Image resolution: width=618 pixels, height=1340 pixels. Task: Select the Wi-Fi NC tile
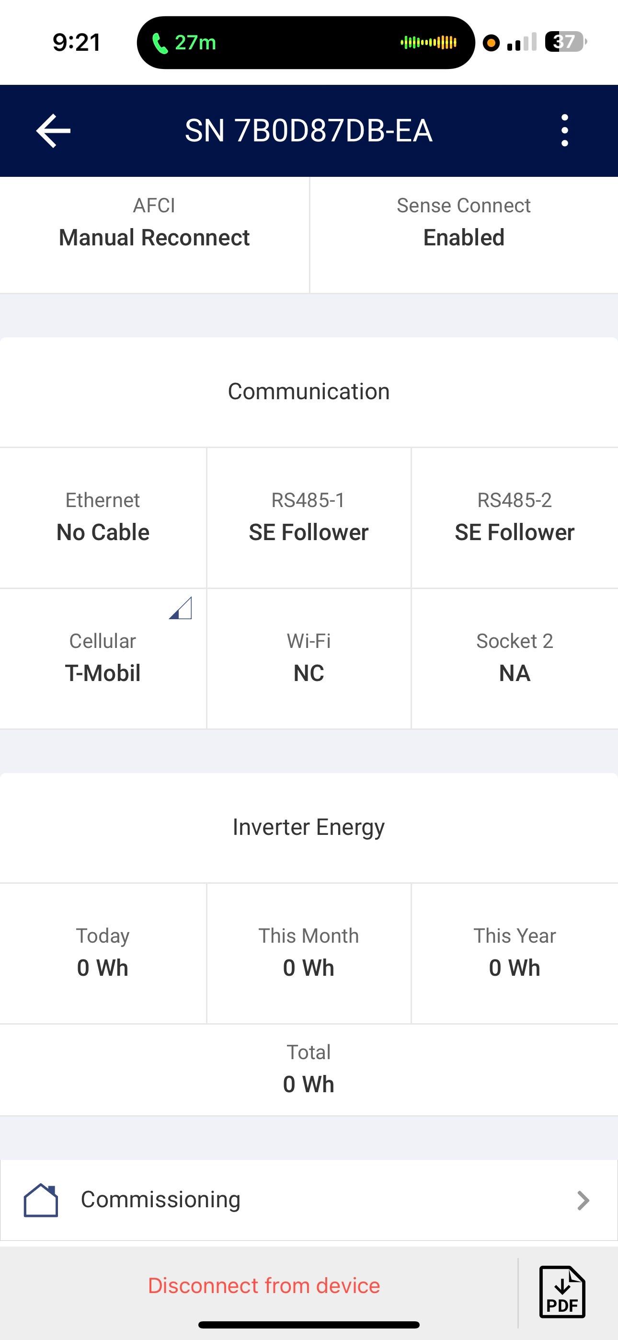tap(309, 659)
